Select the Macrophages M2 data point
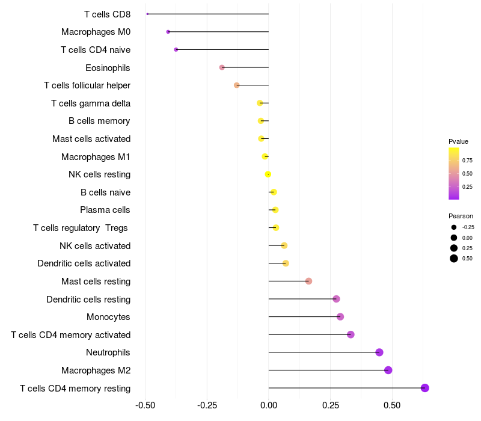The width and height of the screenshot is (481, 421). 388,370
